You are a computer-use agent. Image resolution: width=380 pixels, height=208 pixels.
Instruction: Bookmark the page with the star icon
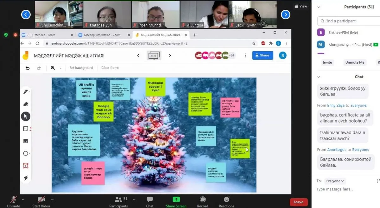(254, 43)
